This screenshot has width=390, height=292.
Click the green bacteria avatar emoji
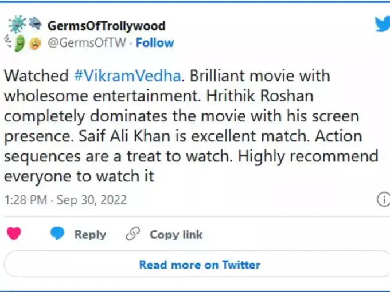tap(18, 42)
